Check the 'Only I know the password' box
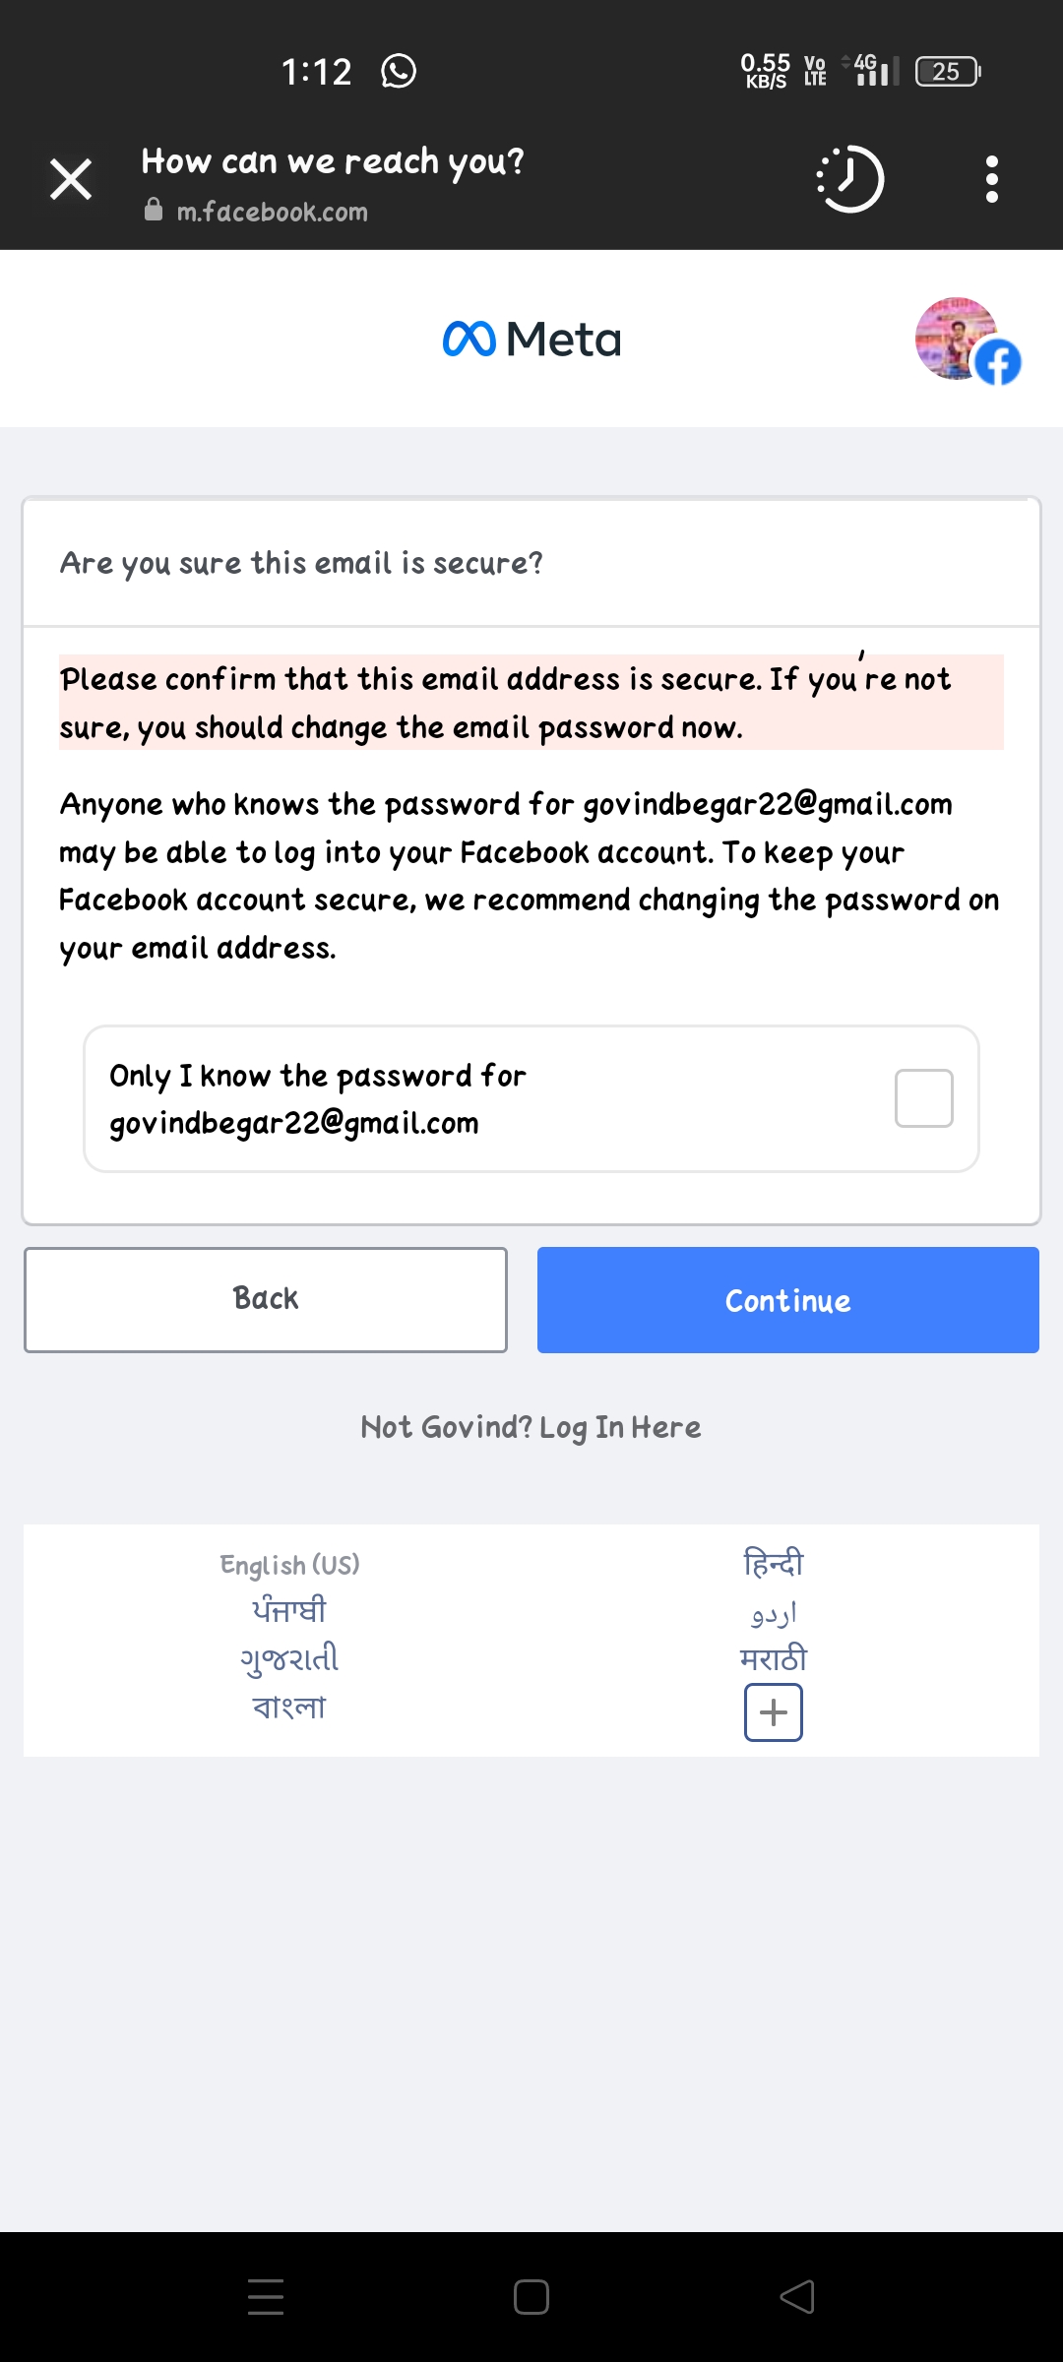This screenshot has height=2362, width=1063. point(923,1098)
